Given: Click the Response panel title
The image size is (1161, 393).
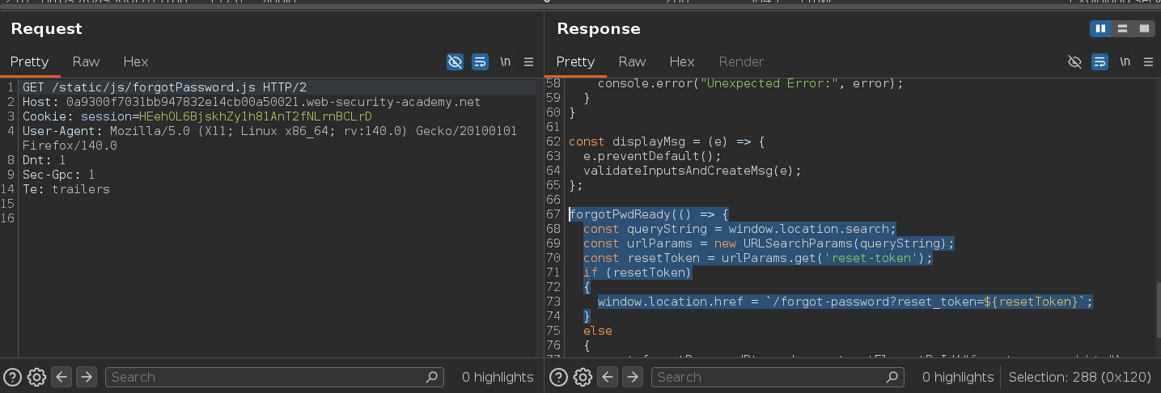Looking at the screenshot, I should (599, 28).
